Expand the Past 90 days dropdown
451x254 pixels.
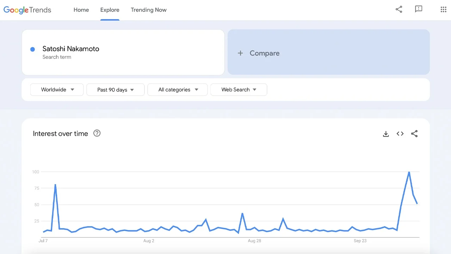pos(116,90)
